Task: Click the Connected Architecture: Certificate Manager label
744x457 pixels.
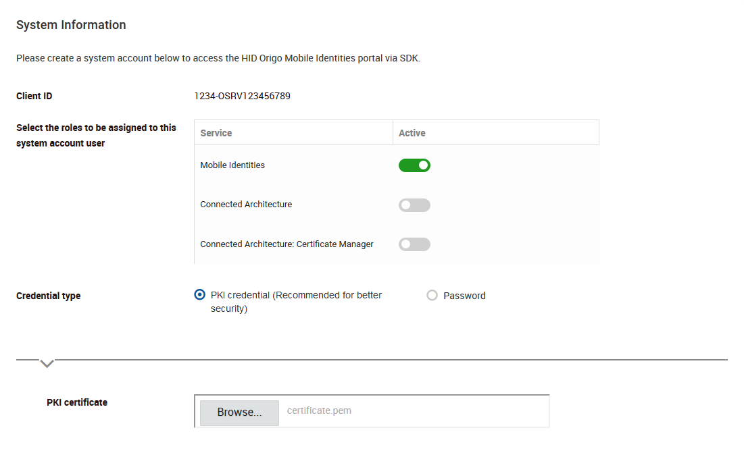Action: pyautogui.click(x=287, y=244)
